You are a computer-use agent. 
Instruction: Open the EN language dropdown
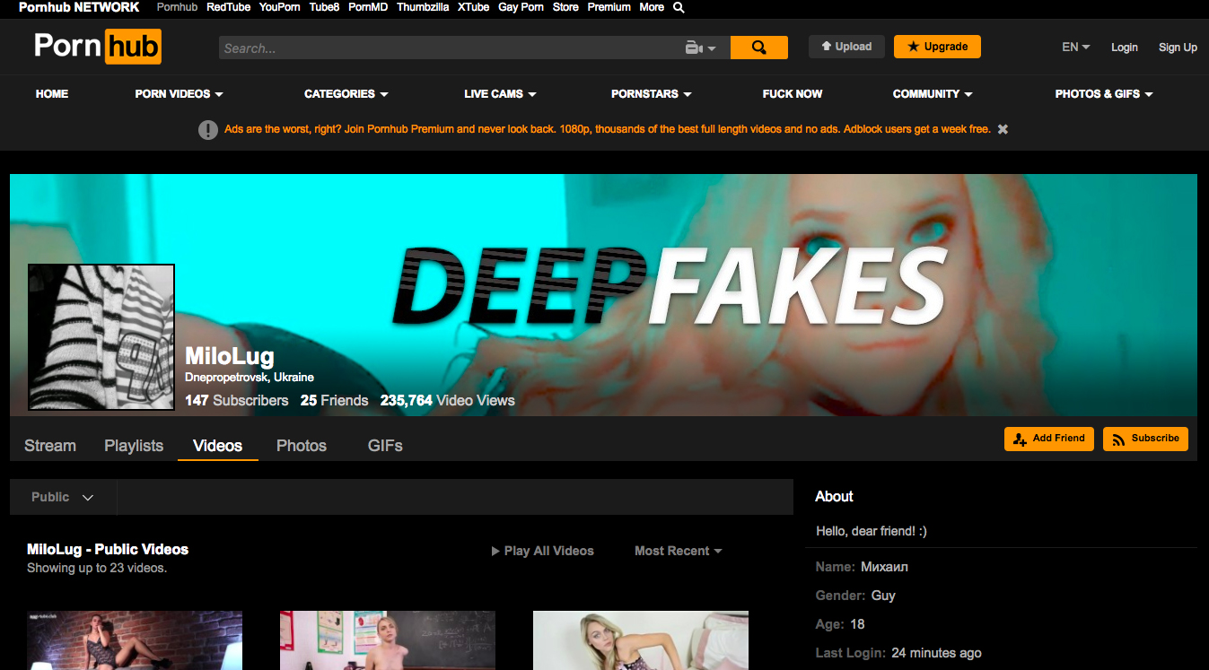1075,48
